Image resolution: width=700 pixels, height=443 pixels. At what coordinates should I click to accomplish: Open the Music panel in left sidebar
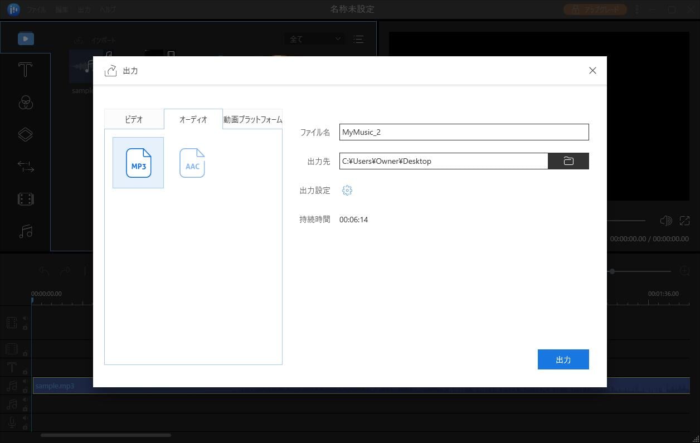25,231
